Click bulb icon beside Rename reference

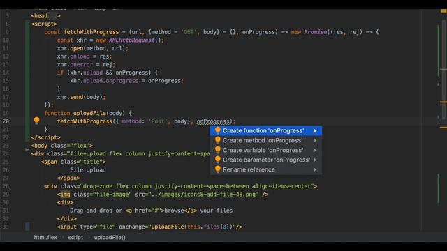(217, 169)
